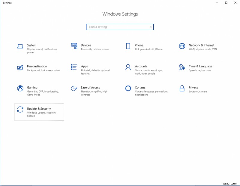Viewport: 240px width, 186px height.
Task: Select the Privacy lock icon
Action: pos(182,89)
